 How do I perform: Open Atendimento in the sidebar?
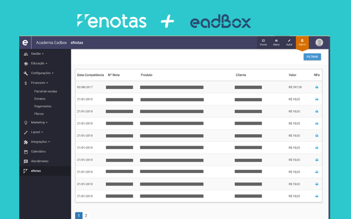pos(39,161)
